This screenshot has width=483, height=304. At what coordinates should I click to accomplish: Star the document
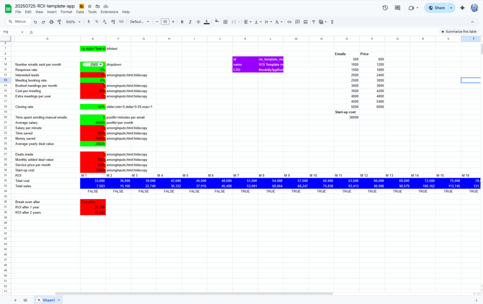(90, 6)
